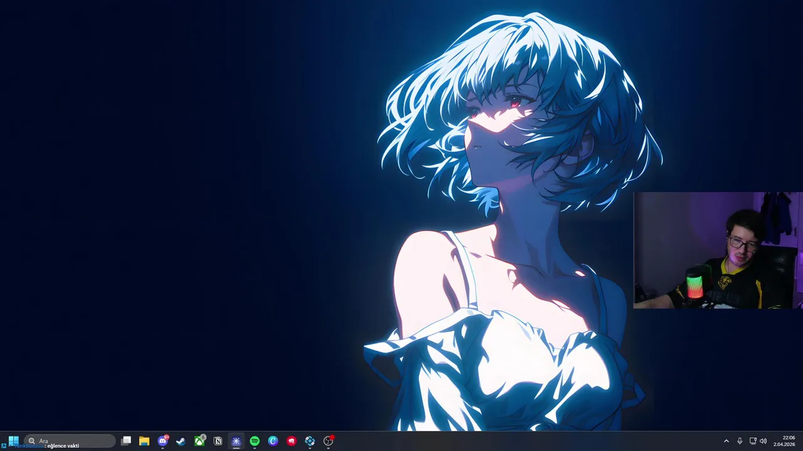Open the network status tray icon

(753, 441)
